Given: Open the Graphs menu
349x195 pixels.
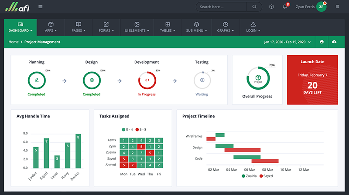Looking at the screenshot, I should point(225,27).
